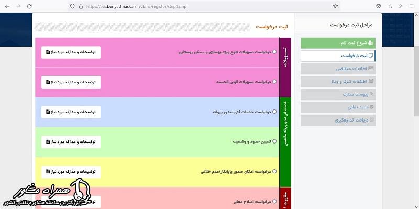Click the double-chevron overflow tools icon
The height and width of the screenshot is (209, 419).
pos(400,6)
